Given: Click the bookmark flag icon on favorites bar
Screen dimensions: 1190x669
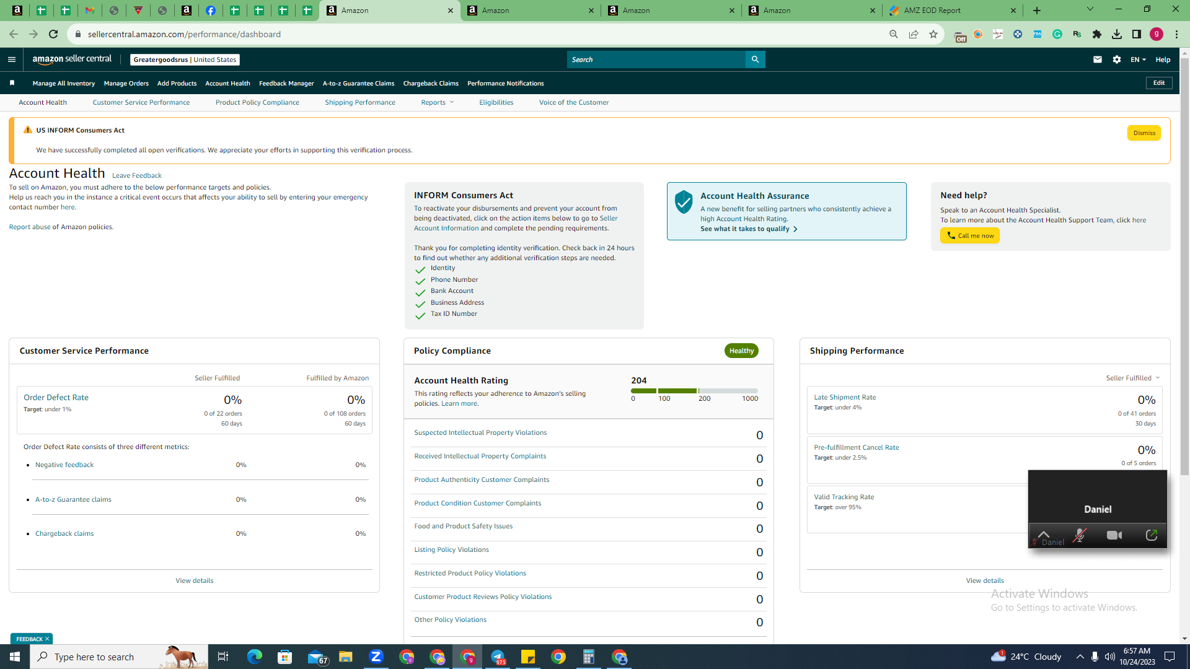Looking at the screenshot, I should [x=12, y=83].
